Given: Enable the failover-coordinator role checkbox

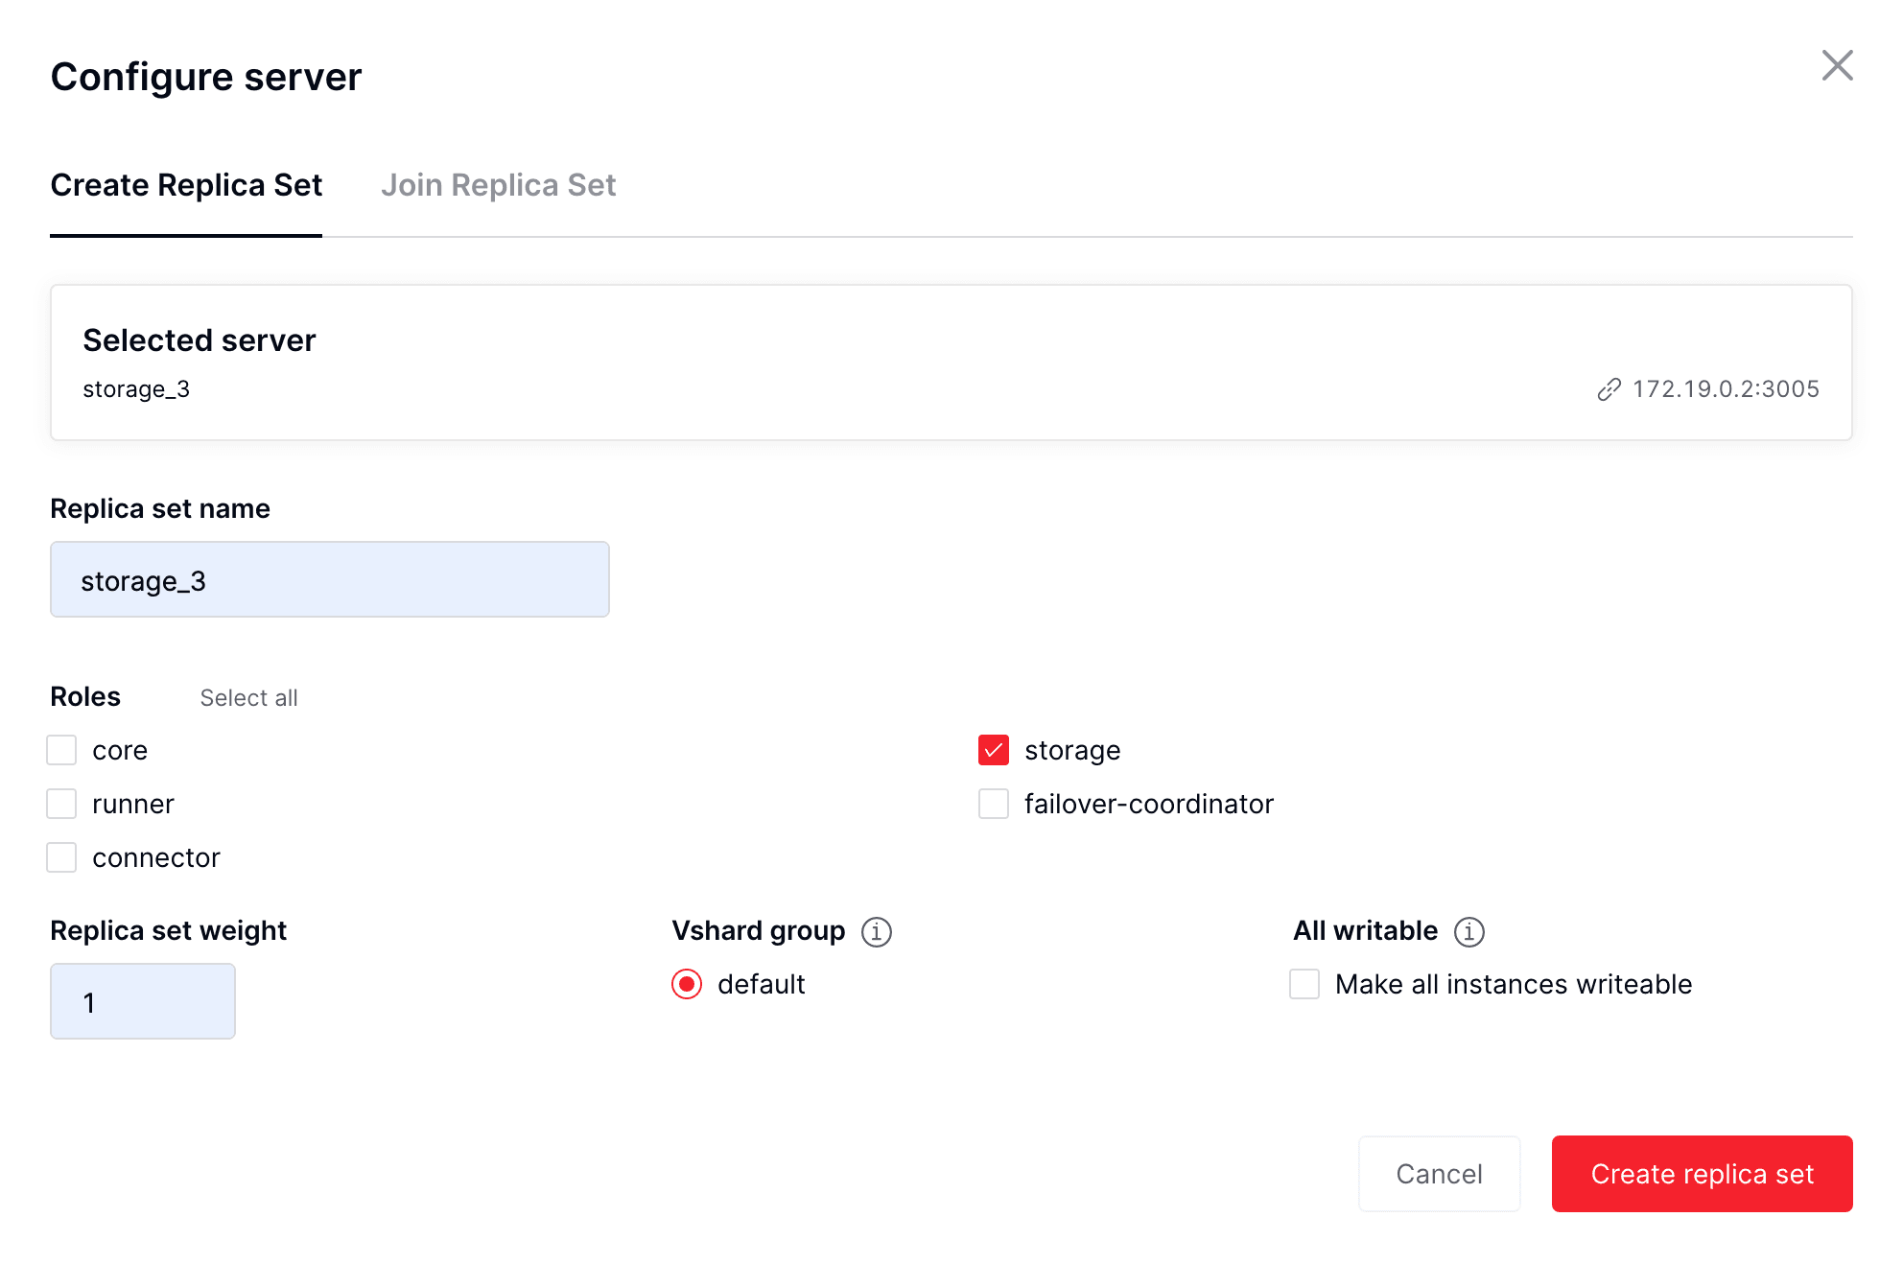Looking at the screenshot, I should click(994, 804).
